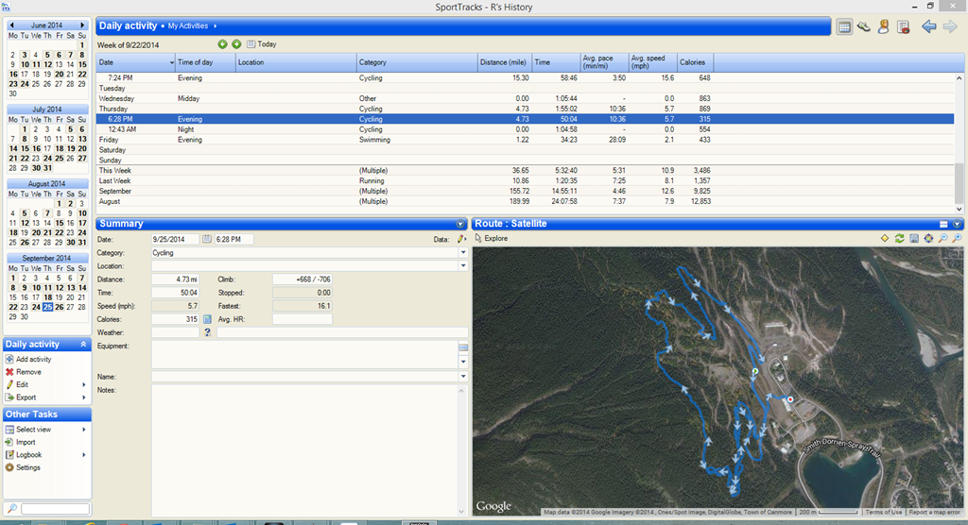Select the Friday Swimming activity row
The height and width of the screenshot is (525, 968).
tap(525, 140)
